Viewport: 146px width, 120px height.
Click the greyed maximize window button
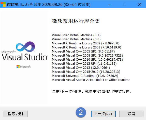point(125,4)
